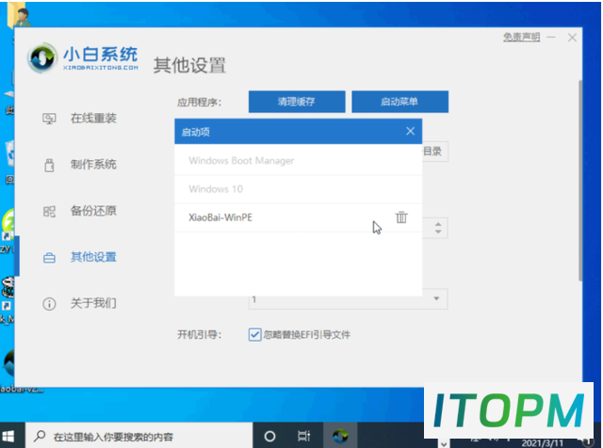Toggle the 忽略替换EFI引导文件 checkbox

coord(254,335)
